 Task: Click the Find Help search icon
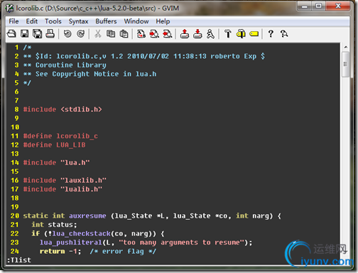284,34
